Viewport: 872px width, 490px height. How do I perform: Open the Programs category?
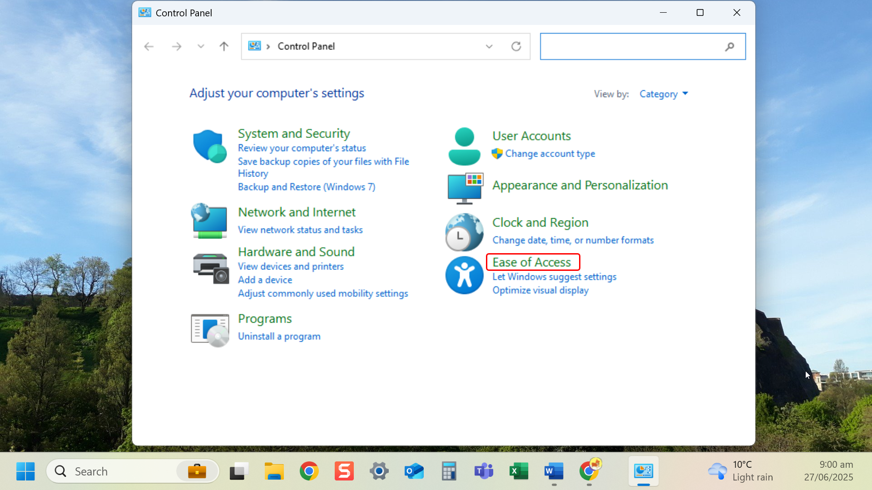(x=265, y=318)
